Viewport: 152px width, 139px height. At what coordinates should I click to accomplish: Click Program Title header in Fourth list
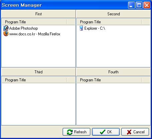coord(109,80)
